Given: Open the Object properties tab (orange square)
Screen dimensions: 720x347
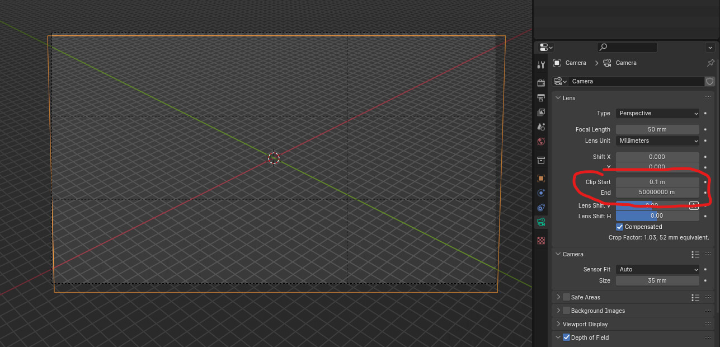Looking at the screenshot, I should [541, 179].
